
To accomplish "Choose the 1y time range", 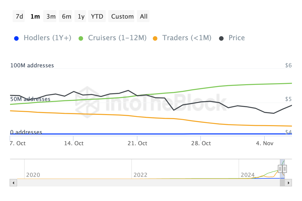I will coord(81,17).
